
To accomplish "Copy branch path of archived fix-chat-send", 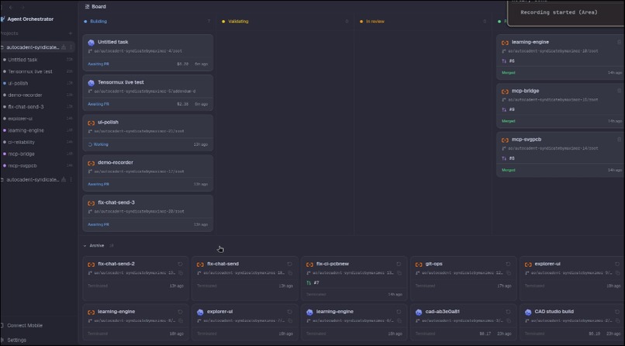I will coord(290,273).
